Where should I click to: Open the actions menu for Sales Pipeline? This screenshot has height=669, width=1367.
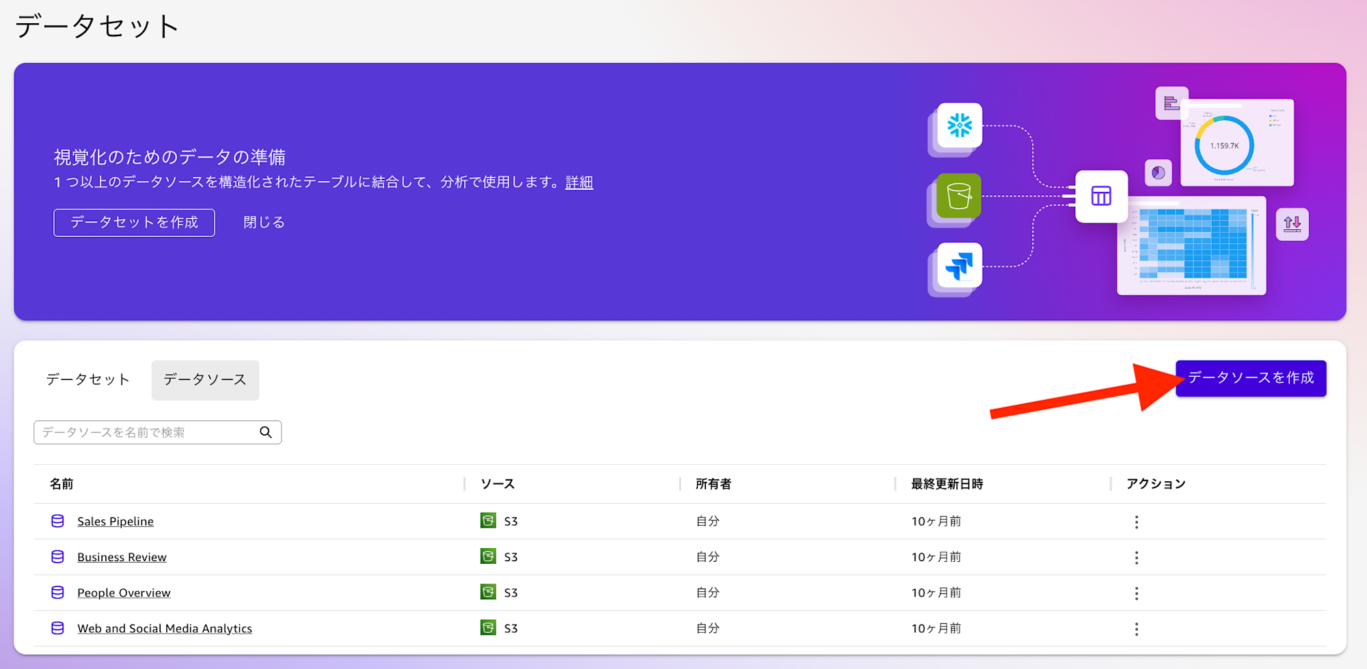coord(1136,521)
